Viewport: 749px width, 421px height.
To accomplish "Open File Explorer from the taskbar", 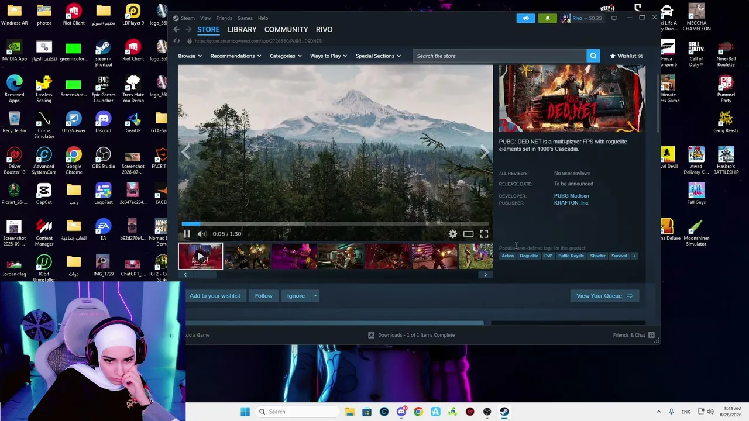I will pos(350,412).
